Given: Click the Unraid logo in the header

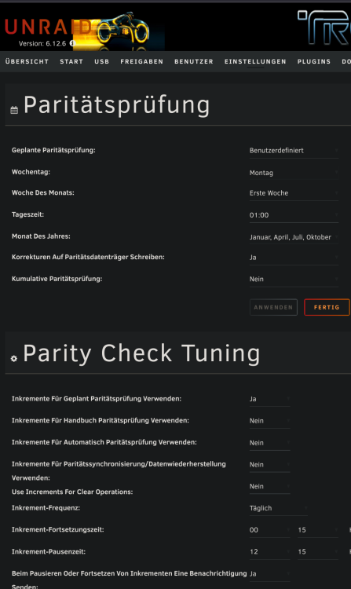Looking at the screenshot, I should pyautogui.click(x=48, y=27).
